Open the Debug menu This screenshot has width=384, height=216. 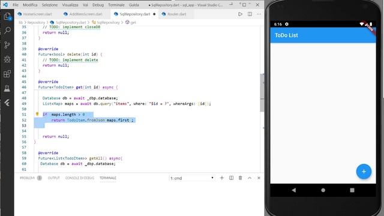pos(98,5)
